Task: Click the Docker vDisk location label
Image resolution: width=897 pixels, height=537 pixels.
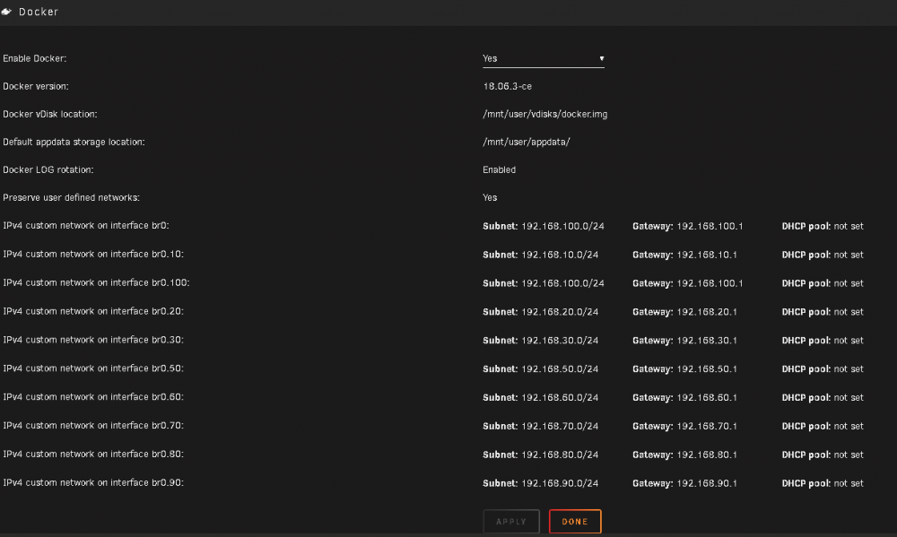Action: click(49, 115)
